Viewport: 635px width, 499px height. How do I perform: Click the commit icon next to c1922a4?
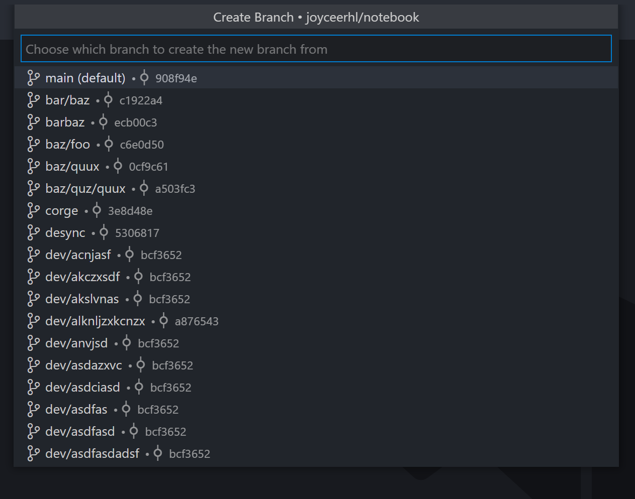pyautogui.click(x=108, y=100)
